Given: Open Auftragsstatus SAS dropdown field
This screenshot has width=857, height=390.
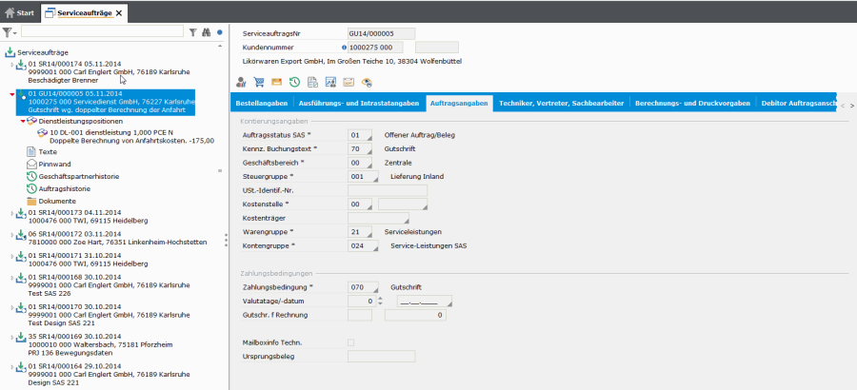Looking at the screenshot, I should [x=360, y=135].
